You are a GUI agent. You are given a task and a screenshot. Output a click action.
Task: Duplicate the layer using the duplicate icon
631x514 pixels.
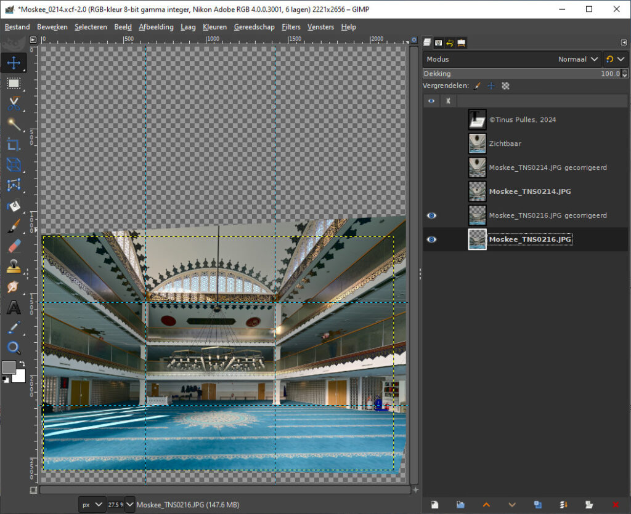(537, 505)
